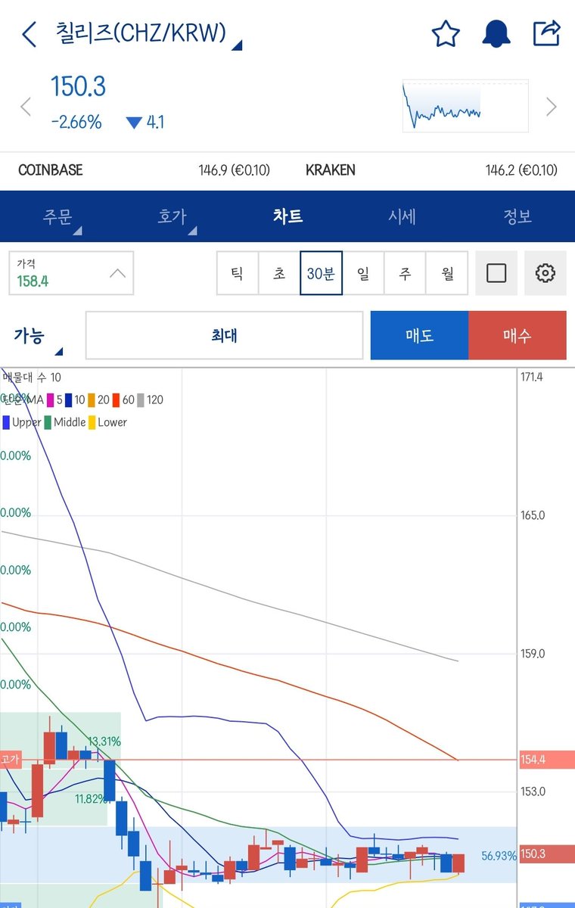Switch to the 시세 tab
The height and width of the screenshot is (908, 575).
tap(402, 216)
